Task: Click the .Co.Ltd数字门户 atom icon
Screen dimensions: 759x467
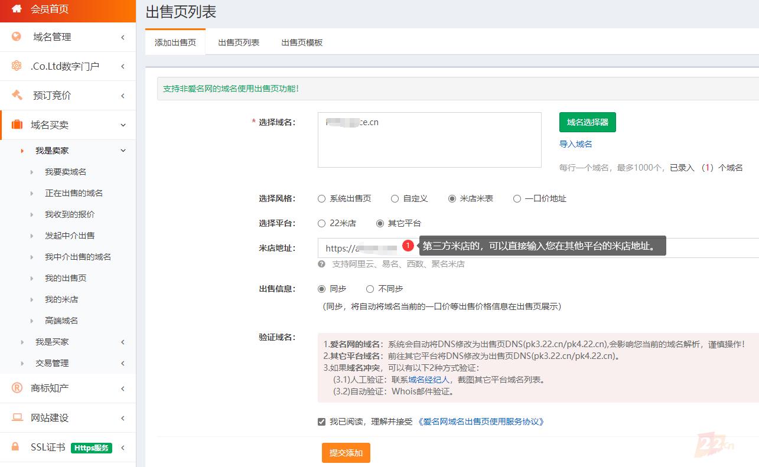Action: pos(17,66)
